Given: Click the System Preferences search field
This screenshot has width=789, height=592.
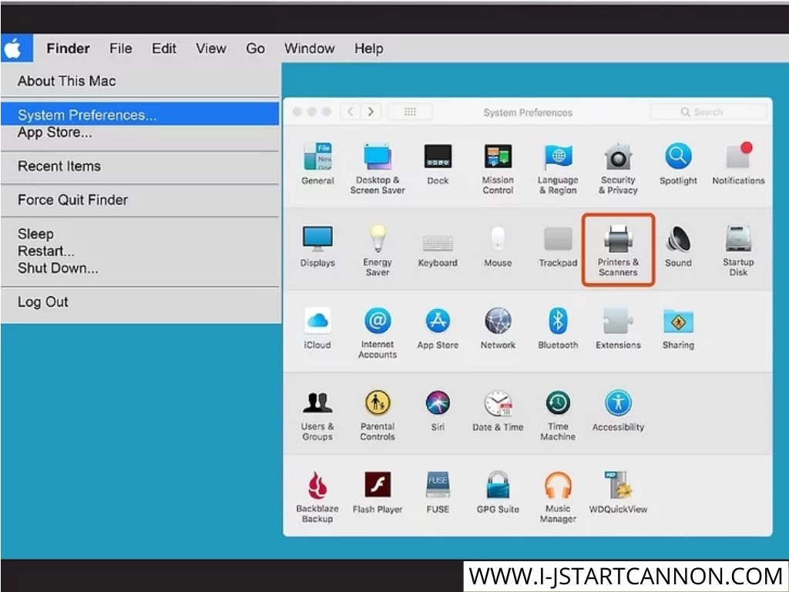Looking at the screenshot, I should 709,112.
